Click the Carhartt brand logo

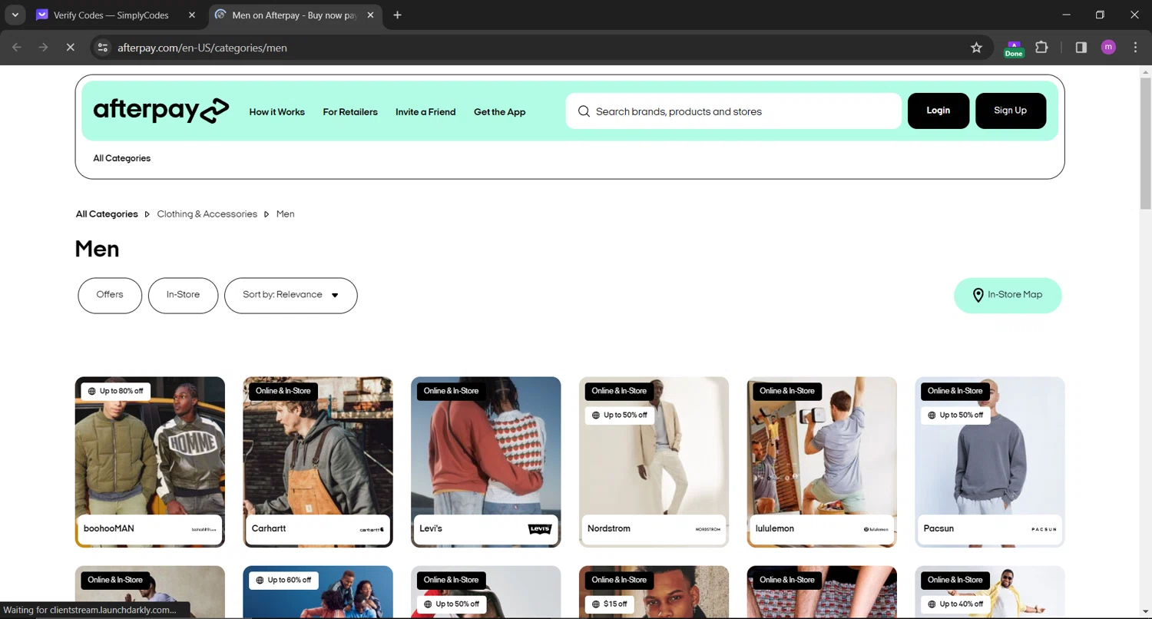click(x=372, y=529)
